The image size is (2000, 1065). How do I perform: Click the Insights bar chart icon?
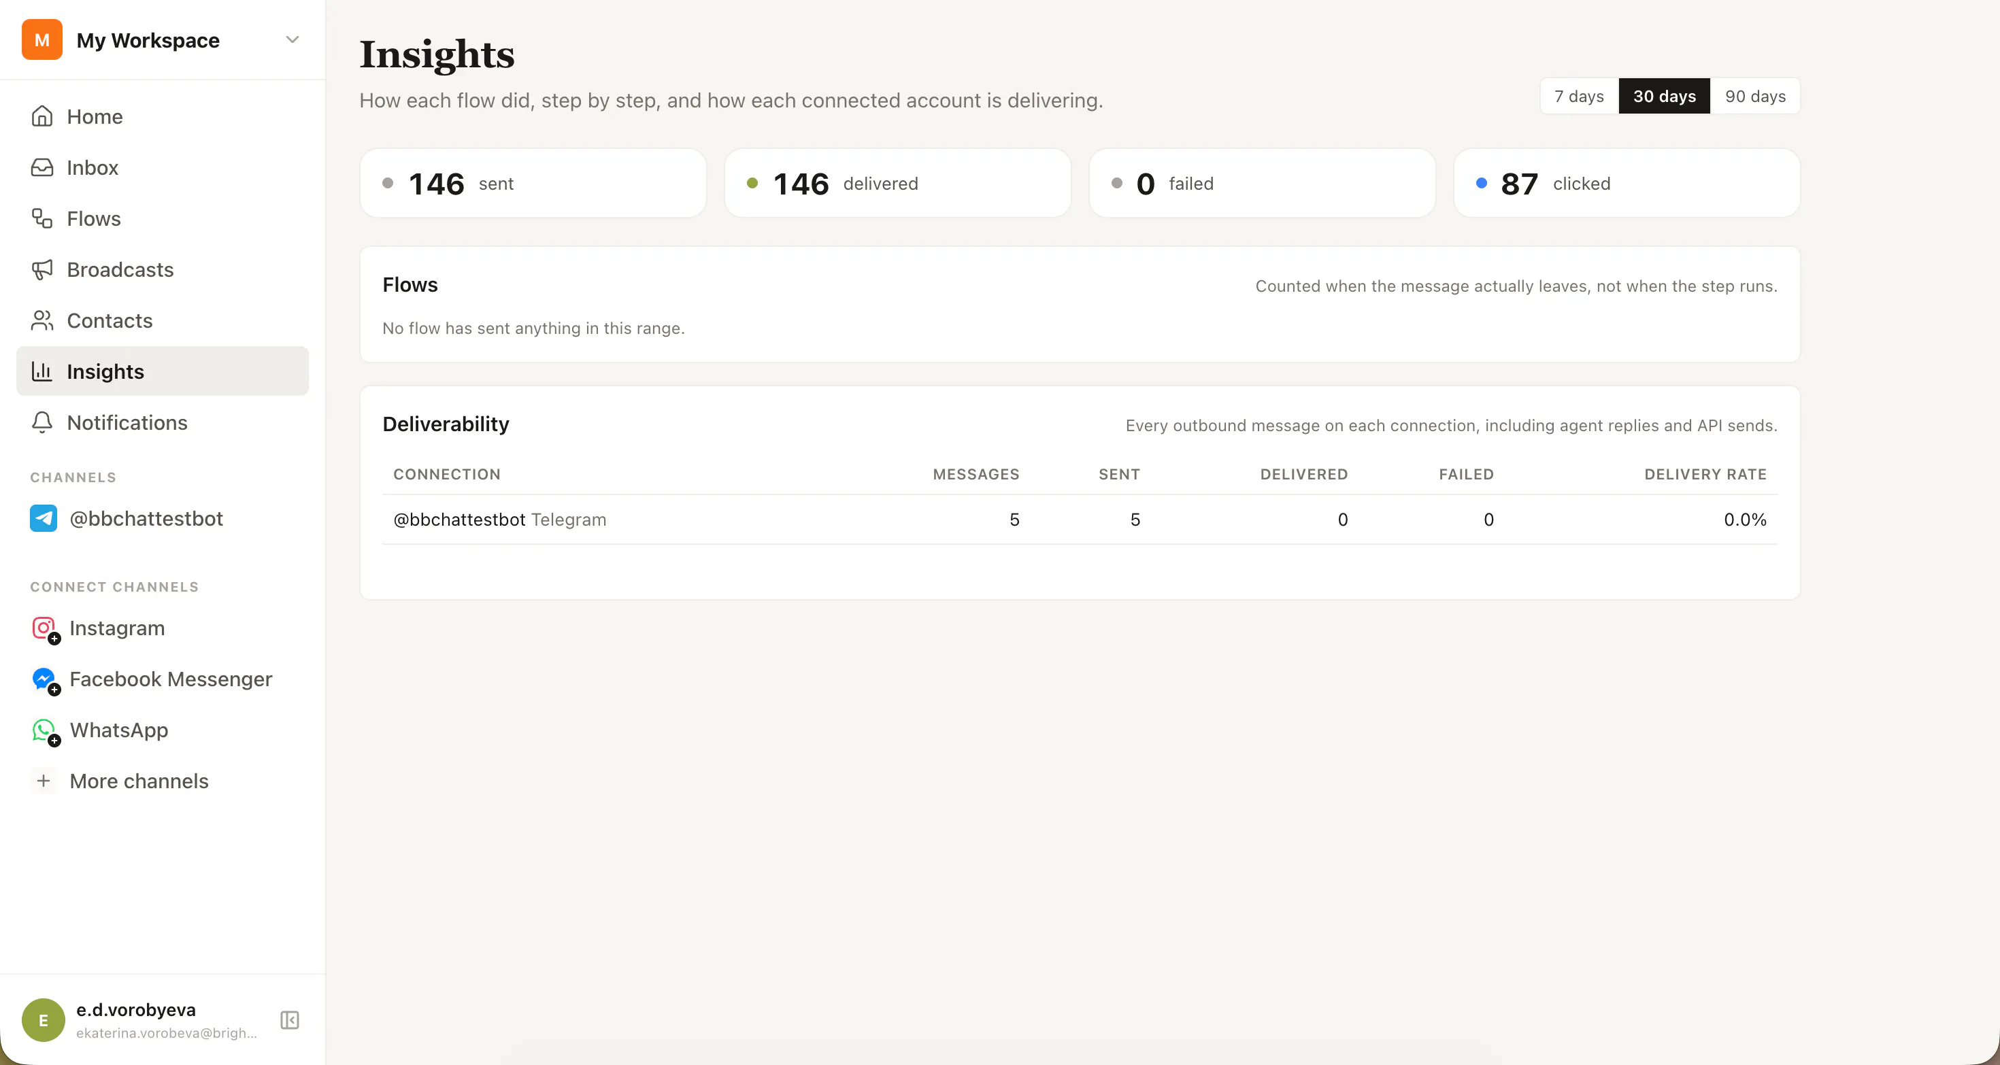(x=42, y=372)
